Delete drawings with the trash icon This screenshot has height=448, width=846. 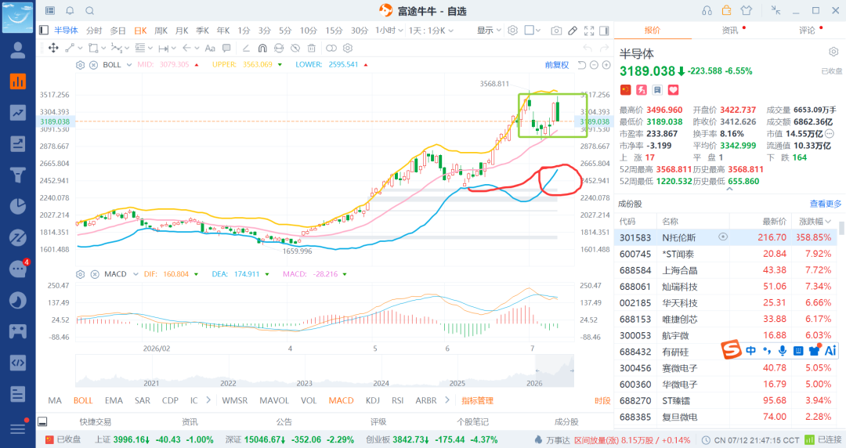click(311, 48)
